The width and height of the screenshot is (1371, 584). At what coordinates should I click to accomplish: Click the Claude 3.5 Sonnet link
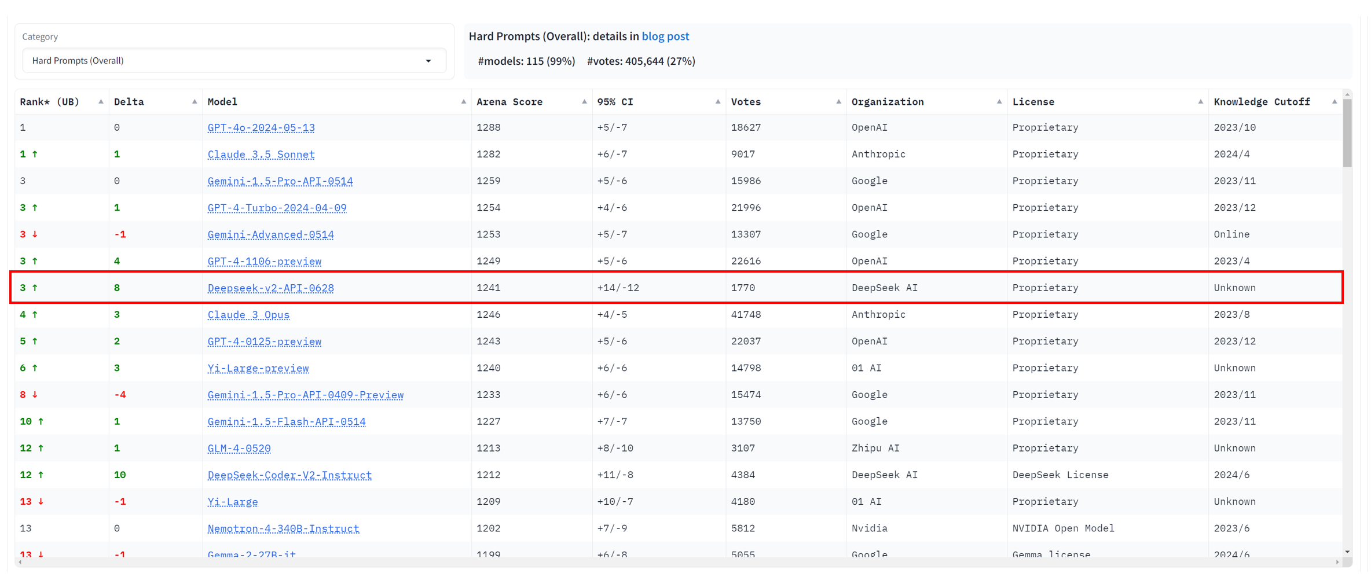[x=261, y=155]
